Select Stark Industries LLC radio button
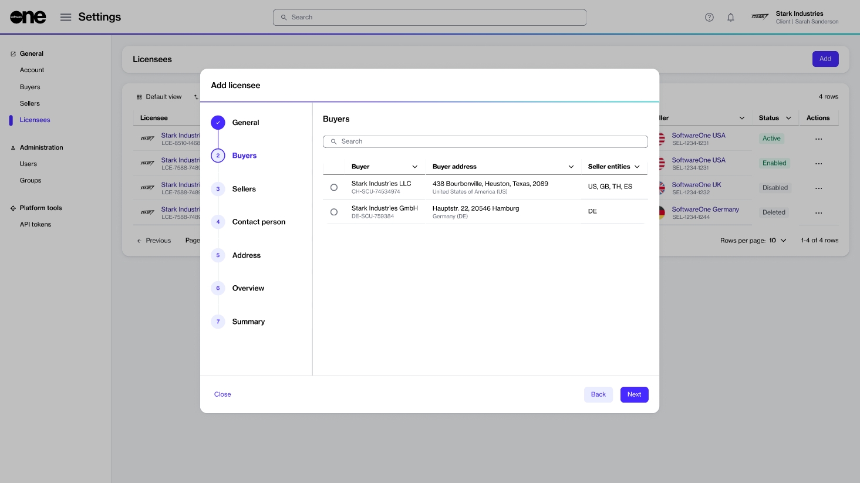 click(x=334, y=187)
